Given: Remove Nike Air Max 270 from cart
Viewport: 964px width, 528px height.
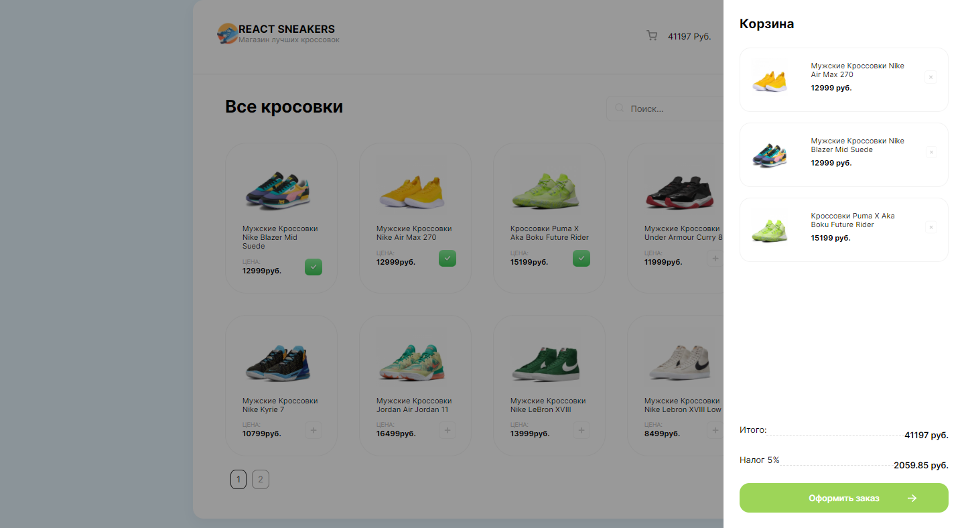Looking at the screenshot, I should tap(931, 77).
